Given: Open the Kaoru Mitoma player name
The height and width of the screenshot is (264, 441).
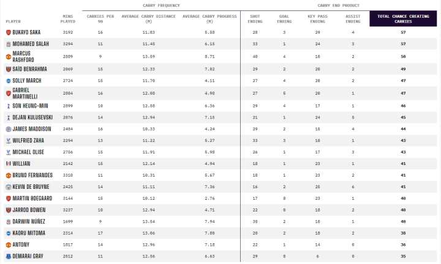Looking at the screenshot, I should [30, 233].
